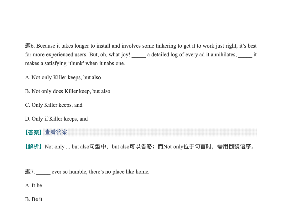The height and width of the screenshot is (207, 282).
Task: Click the first blank in question 6
Action: (x=138, y=55)
